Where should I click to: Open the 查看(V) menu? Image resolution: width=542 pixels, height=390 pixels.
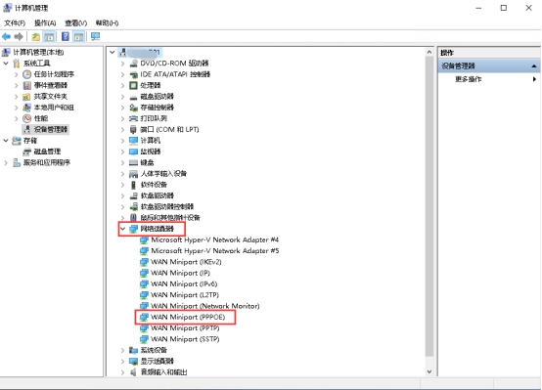coord(75,23)
